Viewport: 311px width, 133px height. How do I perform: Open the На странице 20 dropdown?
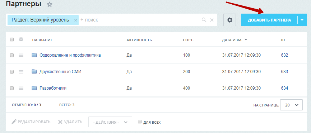point(291,105)
